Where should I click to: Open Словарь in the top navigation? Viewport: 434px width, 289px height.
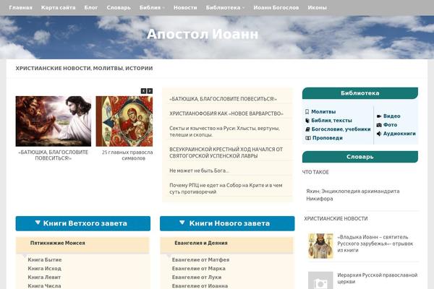119,8
